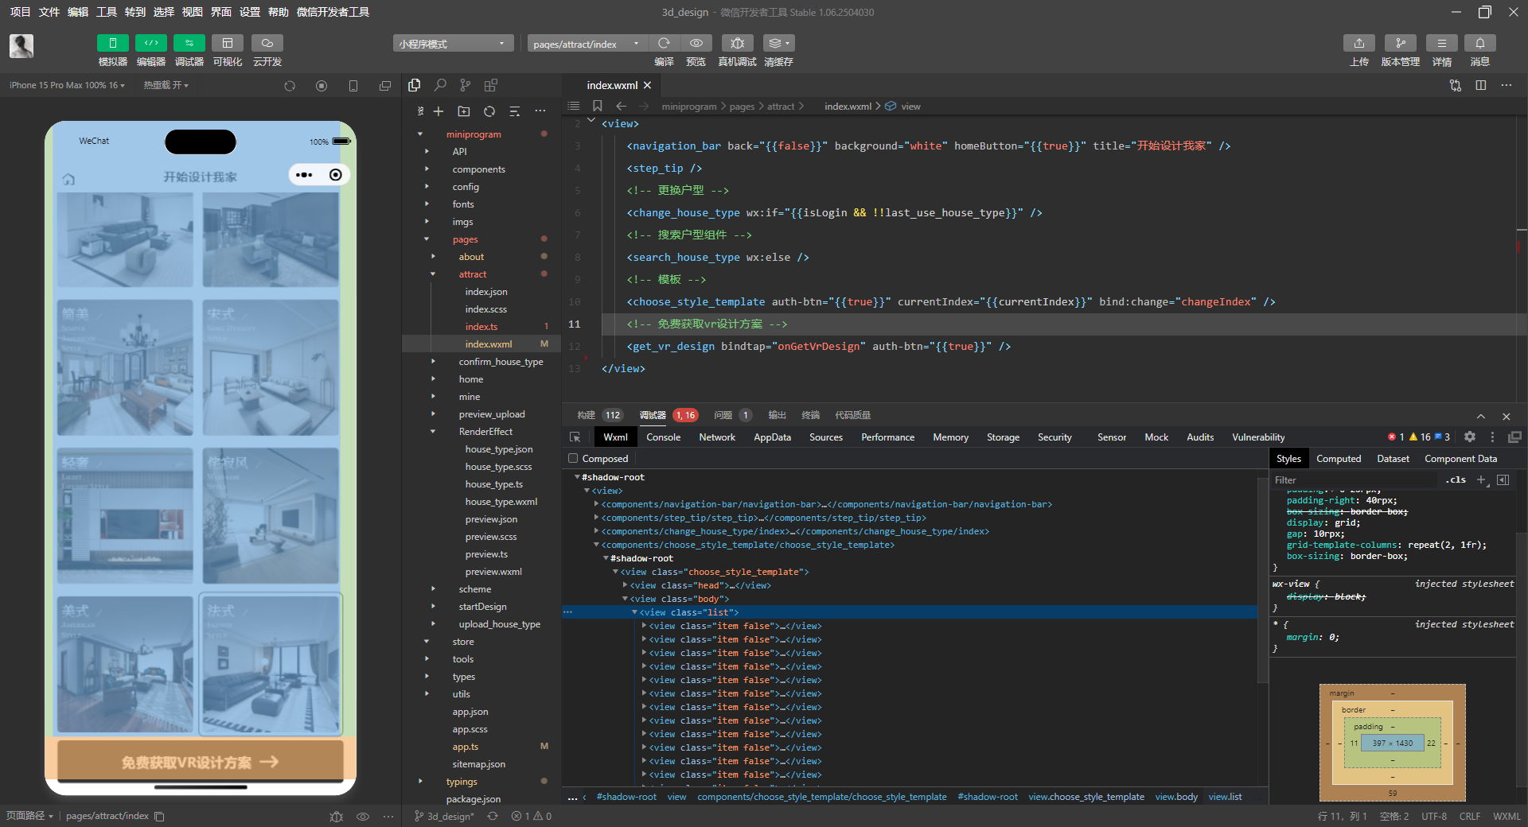
Task: Enable the Composed checkbox
Action: coord(573,459)
